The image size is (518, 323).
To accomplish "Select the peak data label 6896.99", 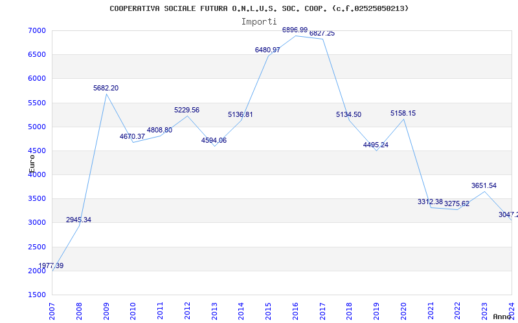I will pyautogui.click(x=295, y=30).
